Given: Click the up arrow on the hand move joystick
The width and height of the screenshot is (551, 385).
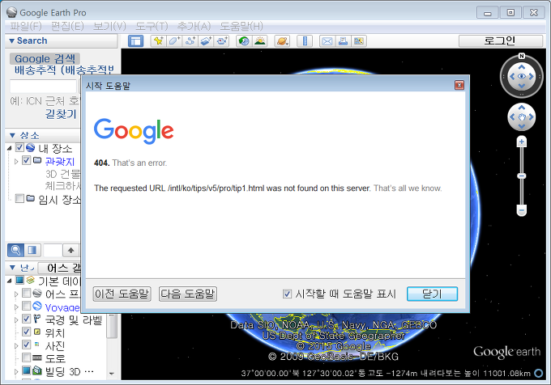Looking at the screenshot, I should pyautogui.click(x=522, y=108).
